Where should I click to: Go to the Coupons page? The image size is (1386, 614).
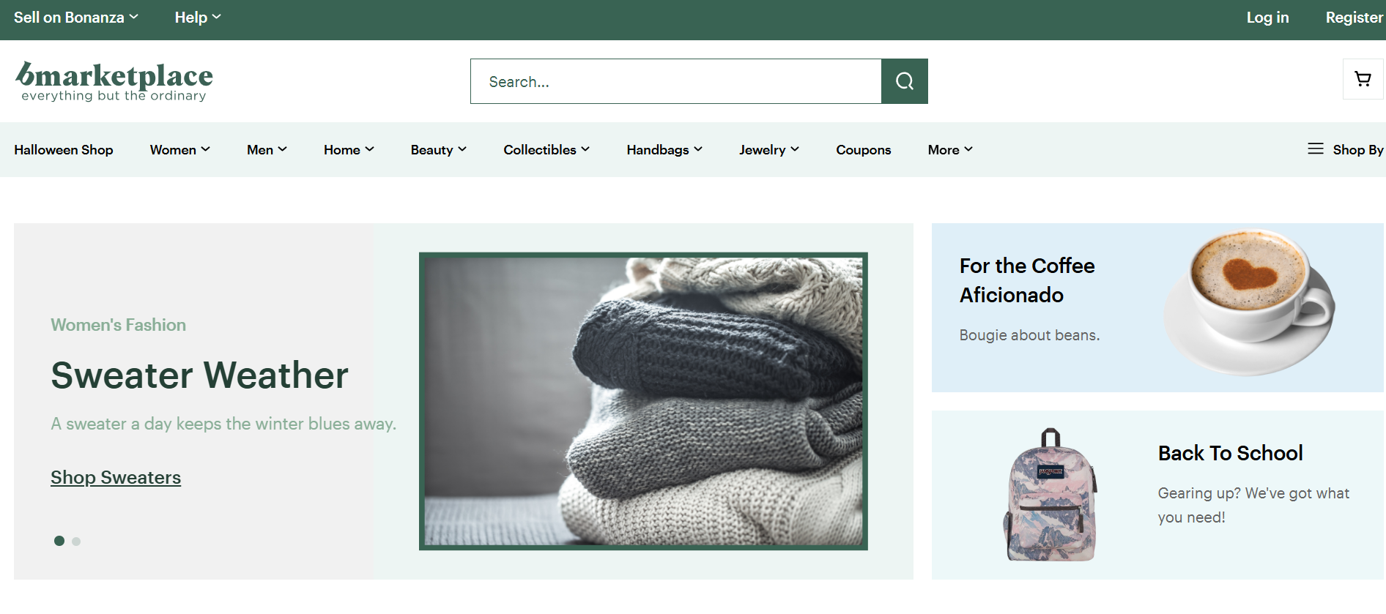(863, 149)
